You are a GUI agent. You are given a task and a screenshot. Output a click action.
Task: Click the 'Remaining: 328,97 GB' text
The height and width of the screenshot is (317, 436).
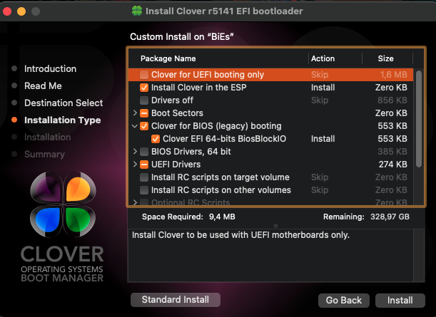click(x=366, y=217)
